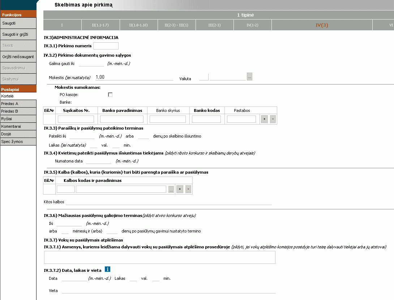Open the VI tab

click(x=384, y=25)
